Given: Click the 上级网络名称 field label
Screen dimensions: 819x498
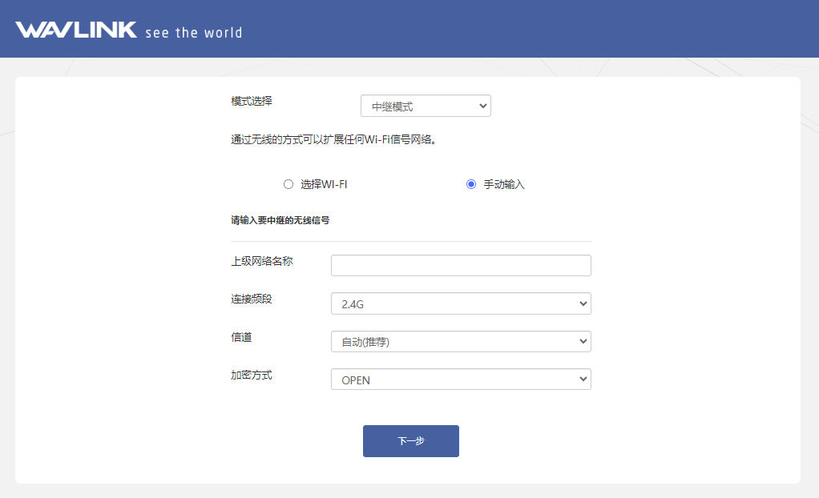Looking at the screenshot, I should (x=262, y=261).
